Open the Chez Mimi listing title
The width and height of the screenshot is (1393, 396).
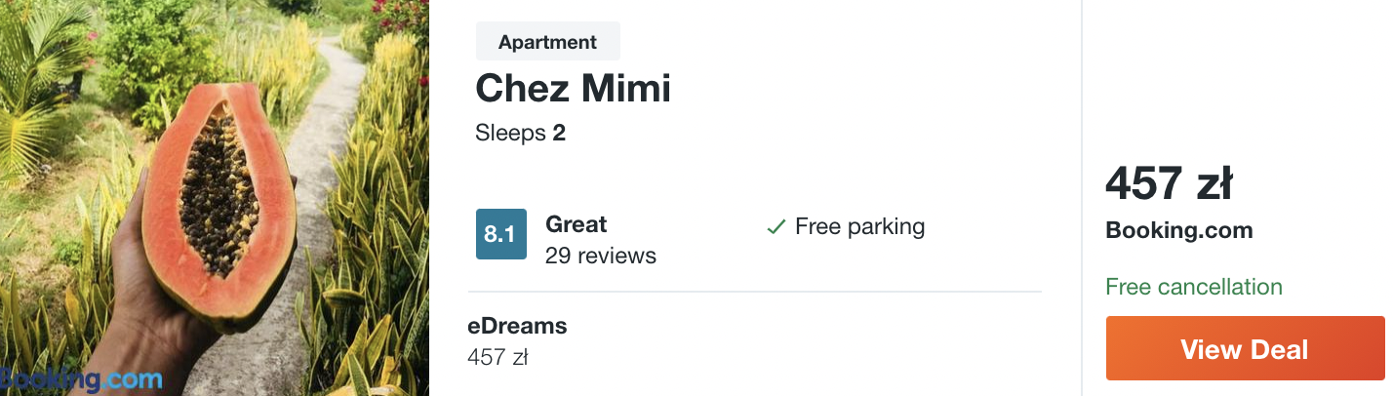(x=573, y=89)
